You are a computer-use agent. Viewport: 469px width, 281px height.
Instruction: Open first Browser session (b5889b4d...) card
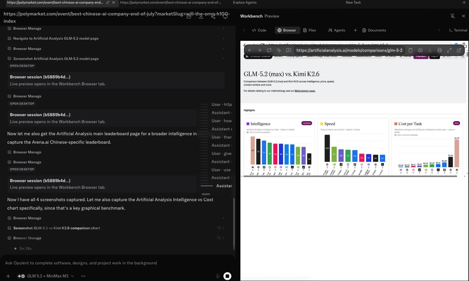116,80
